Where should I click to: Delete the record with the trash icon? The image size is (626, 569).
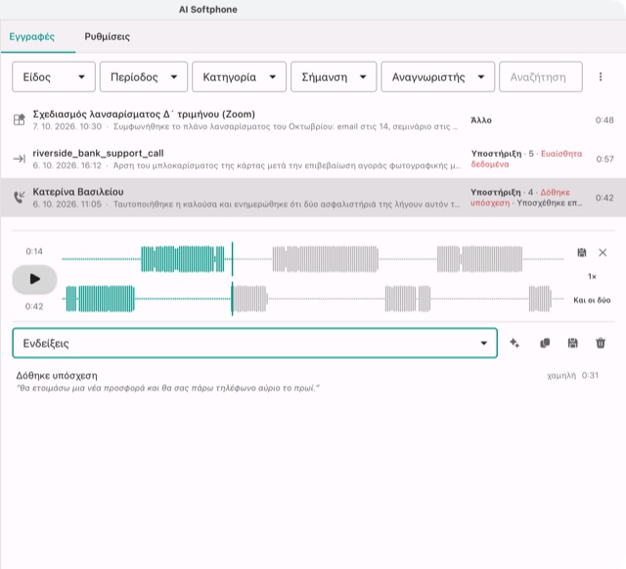coord(601,343)
